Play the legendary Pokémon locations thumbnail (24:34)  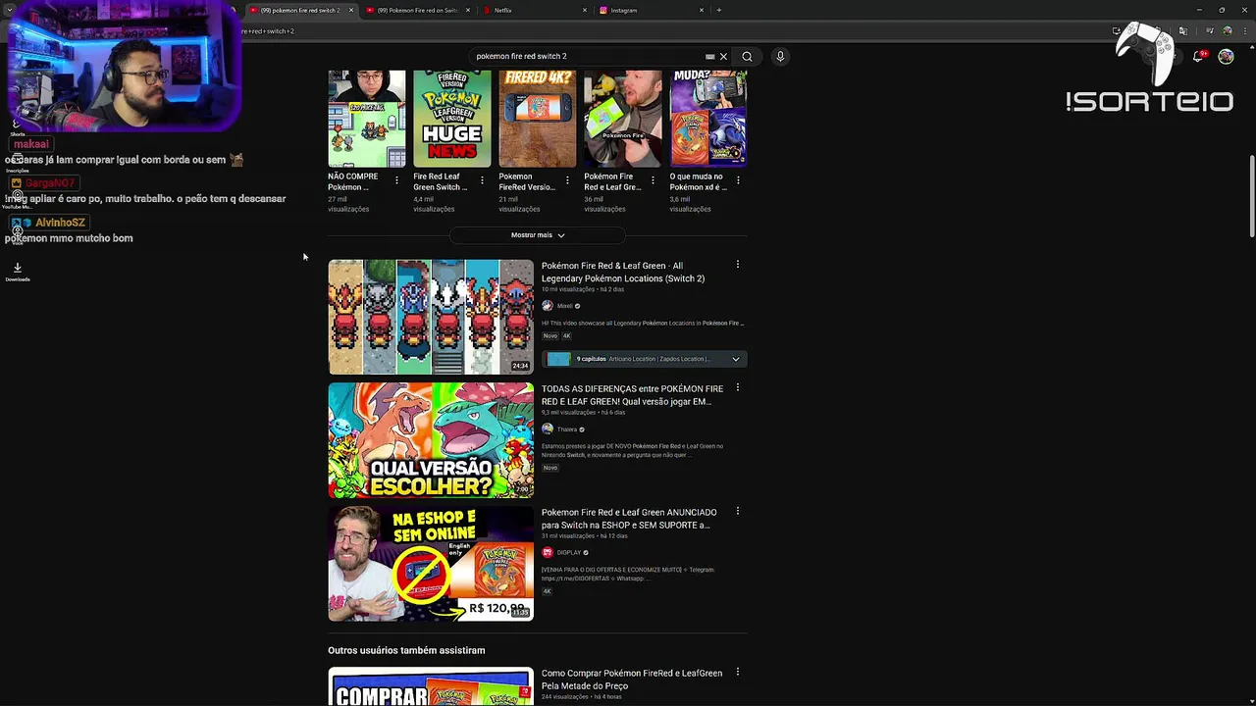[431, 317]
